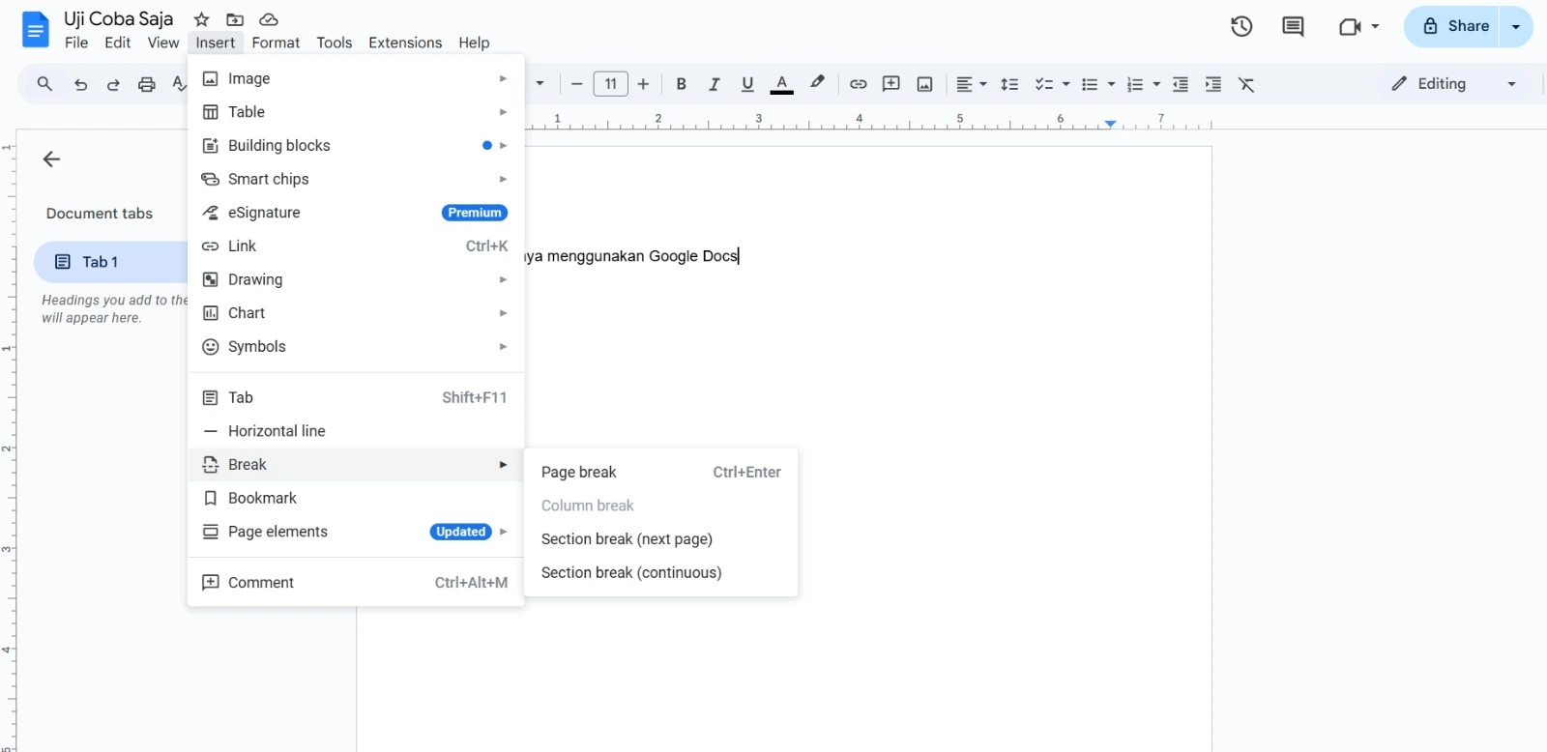Viewport: 1547px width, 752px height.
Task: Star the document Uji Coba Saja
Action: 201,19
